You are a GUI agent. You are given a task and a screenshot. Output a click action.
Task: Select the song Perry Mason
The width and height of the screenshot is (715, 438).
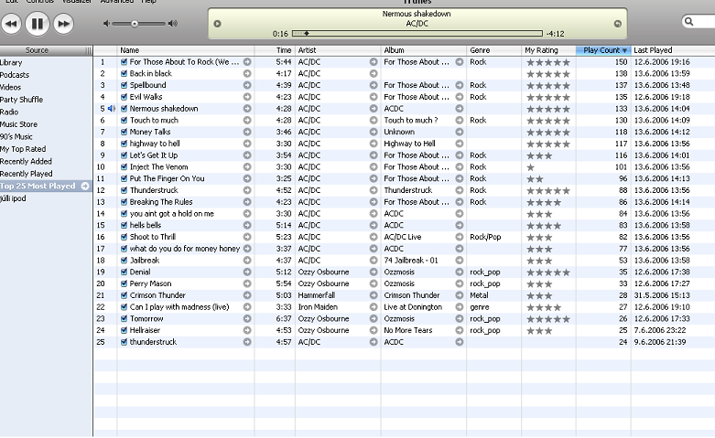point(150,283)
